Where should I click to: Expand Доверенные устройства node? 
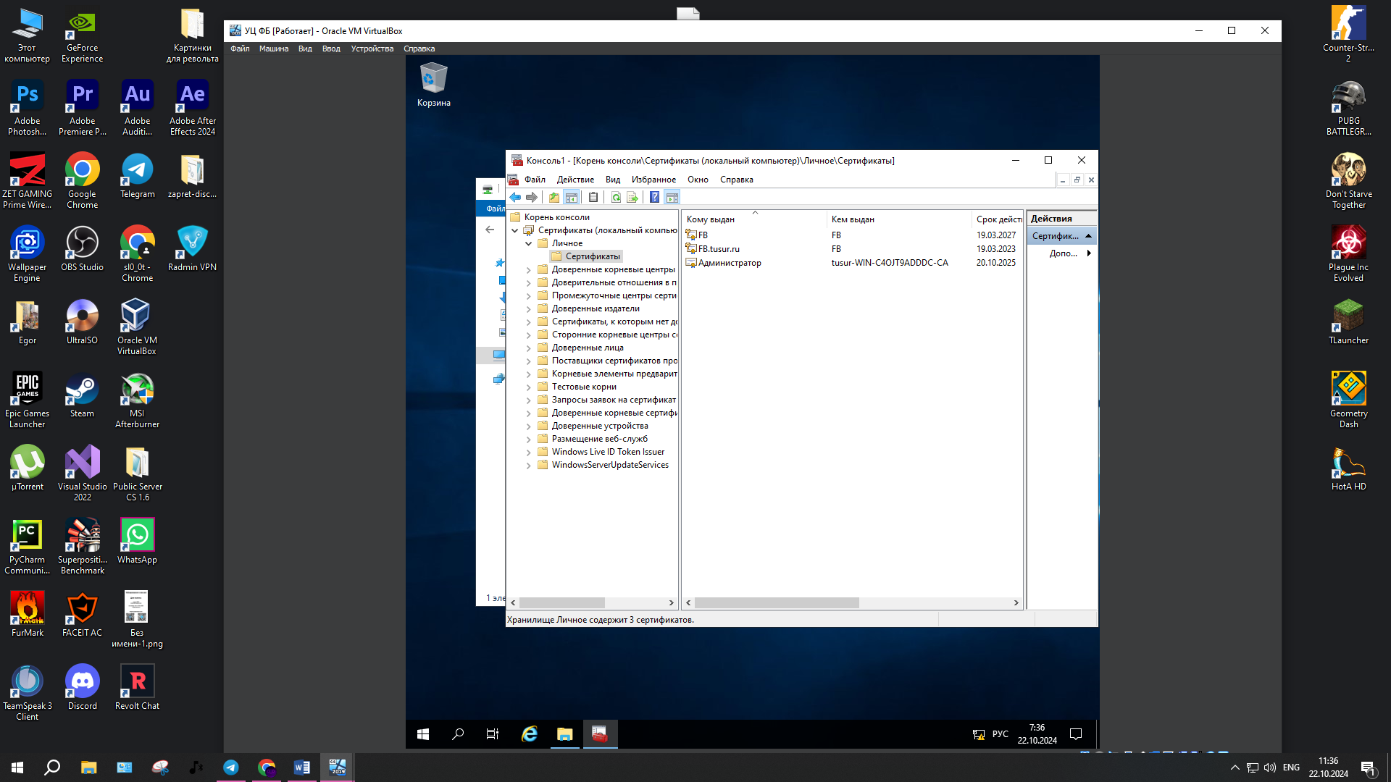[x=528, y=426]
